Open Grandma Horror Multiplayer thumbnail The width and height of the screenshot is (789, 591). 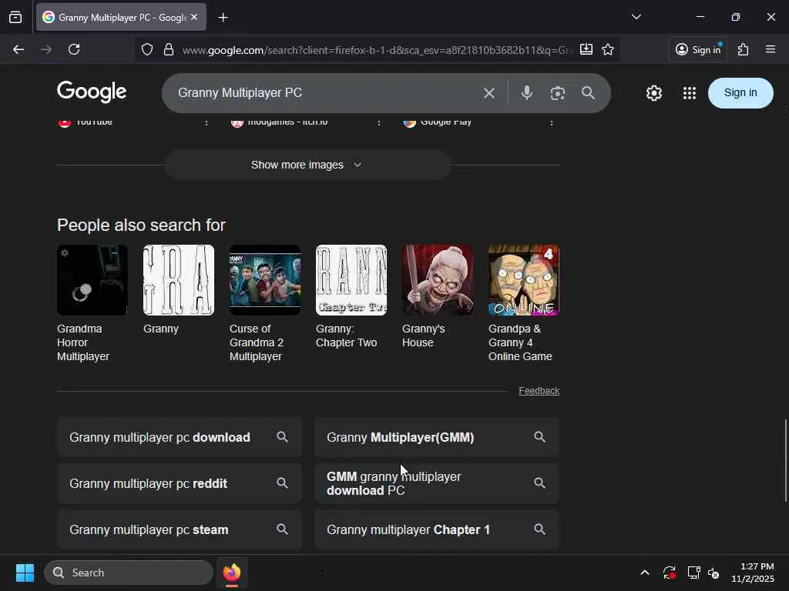92,280
